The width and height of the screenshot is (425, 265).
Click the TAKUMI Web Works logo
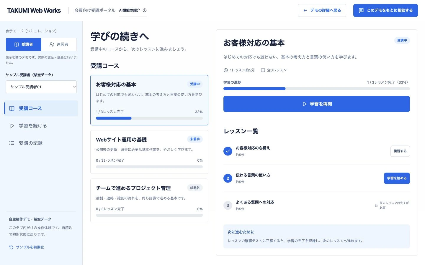click(x=34, y=11)
